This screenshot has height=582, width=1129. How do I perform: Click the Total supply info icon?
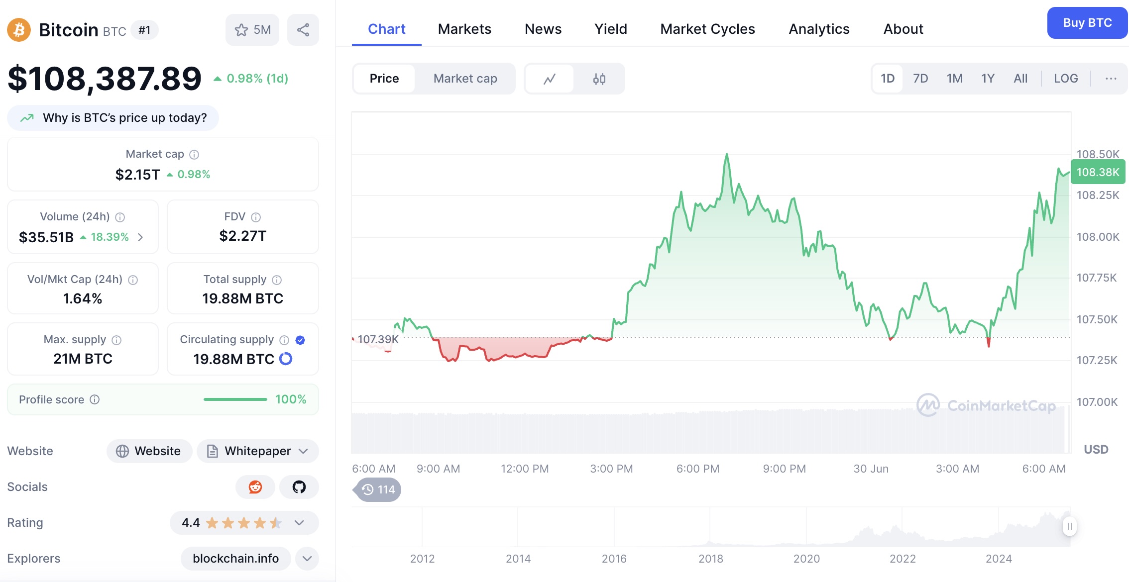(x=277, y=280)
